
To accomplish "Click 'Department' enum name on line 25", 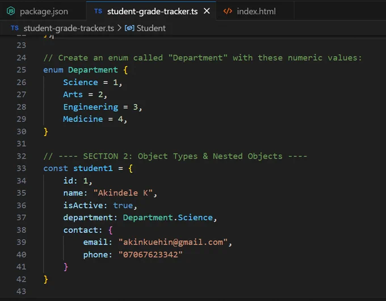I will [x=93, y=70].
